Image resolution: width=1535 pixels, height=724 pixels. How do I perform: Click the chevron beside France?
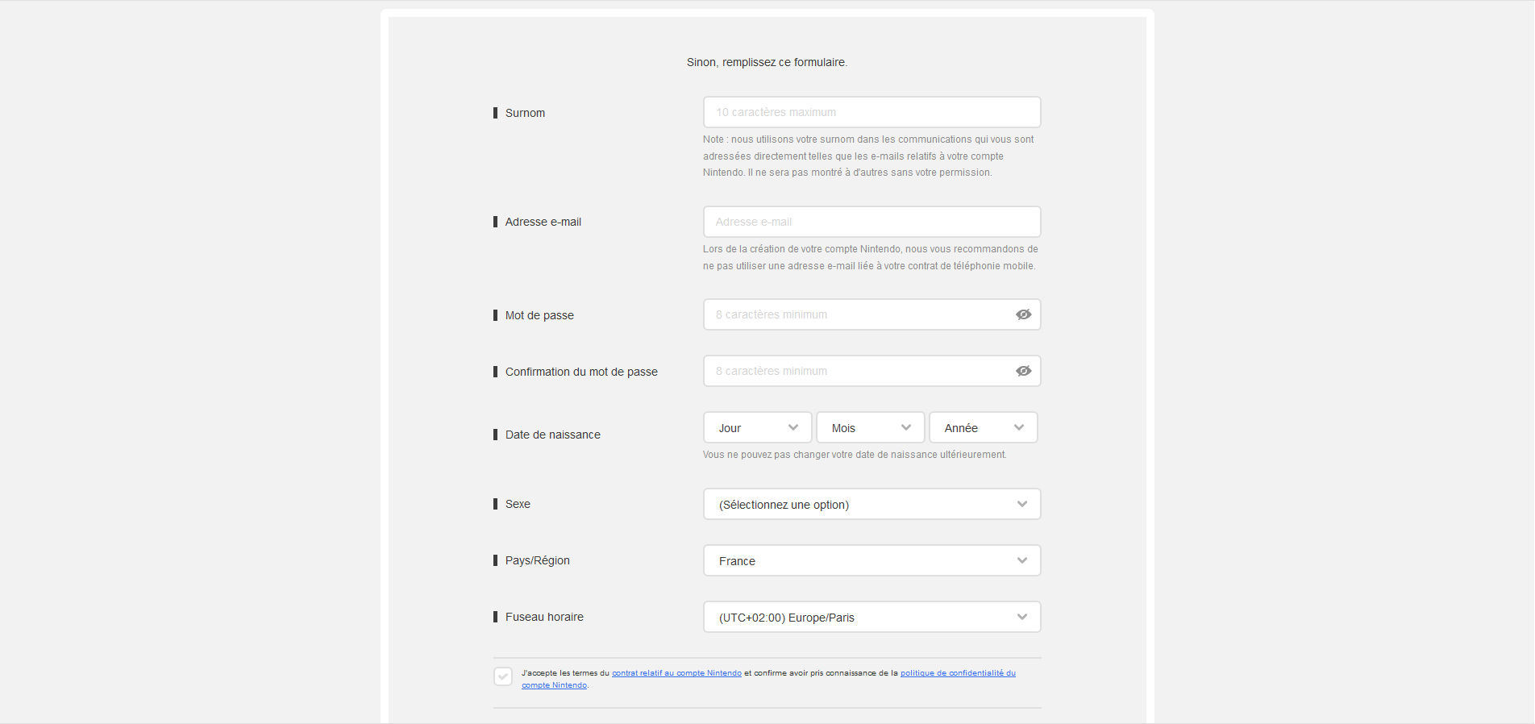pos(1021,560)
